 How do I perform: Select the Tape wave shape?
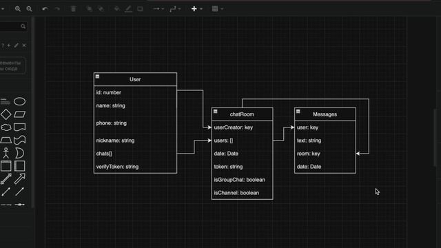[20, 140]
